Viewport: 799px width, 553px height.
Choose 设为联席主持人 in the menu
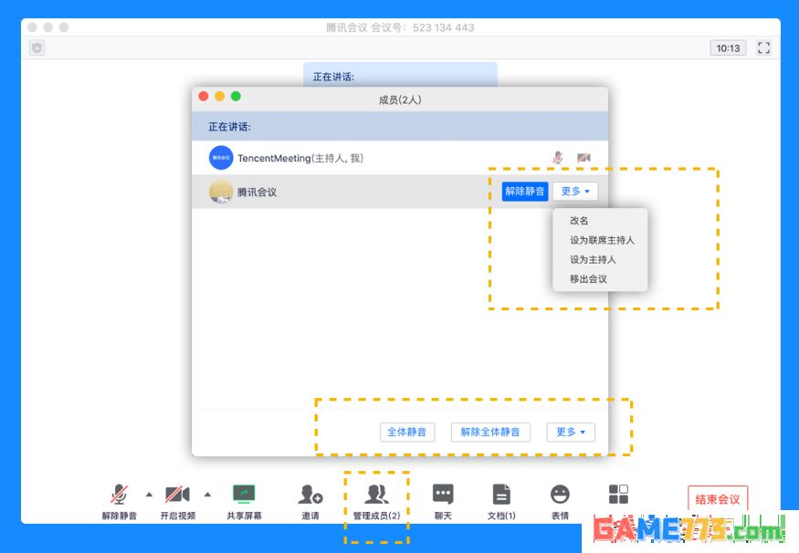tap(602, 240)
